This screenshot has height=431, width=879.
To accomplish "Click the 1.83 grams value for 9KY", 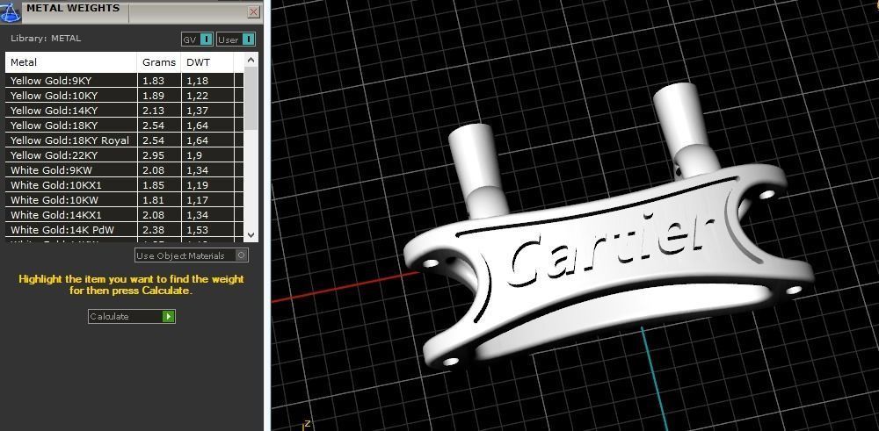I will pyautogui.click(x=153, y=81).
